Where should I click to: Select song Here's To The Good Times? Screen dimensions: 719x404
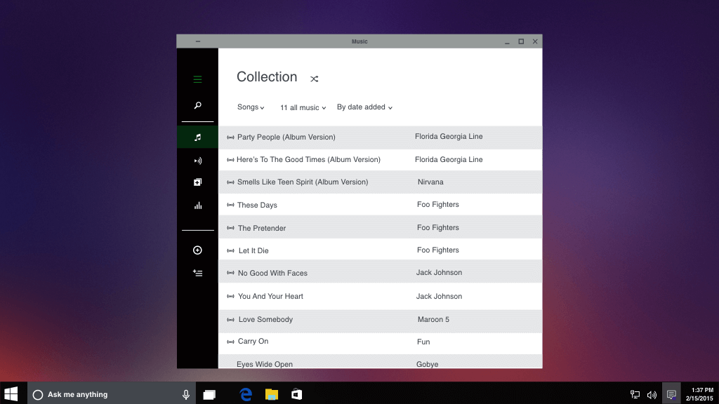coord(309,159)
